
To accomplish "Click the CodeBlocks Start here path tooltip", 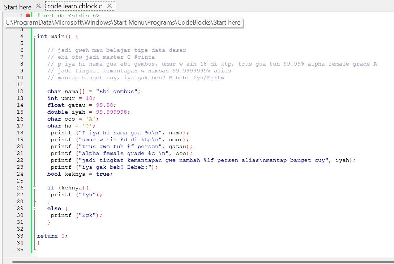I will 123,22.
